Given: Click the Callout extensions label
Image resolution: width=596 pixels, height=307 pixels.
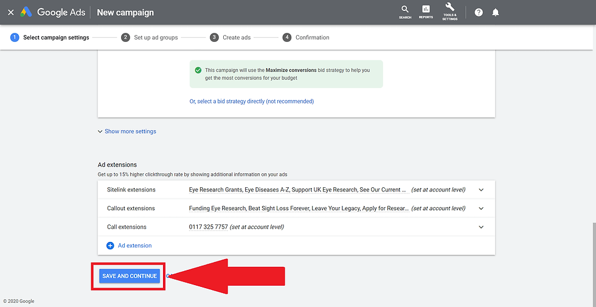Looking at the screenshot, I should pyautogui.click(x=131, y=208).
